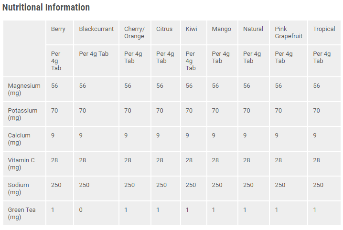Screen dimensions: 343x230
Task: Click the Pink Grapefruit header cell
Action: (x=289, y=32)
